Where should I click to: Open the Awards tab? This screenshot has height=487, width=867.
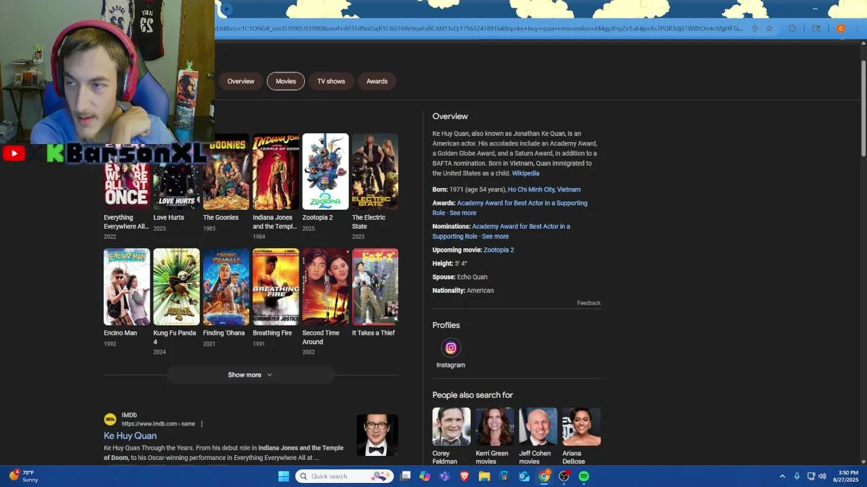(377, 81)
